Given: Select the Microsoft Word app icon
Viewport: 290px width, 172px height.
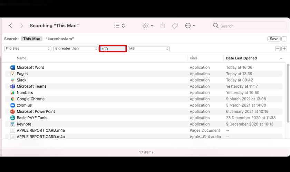Looking at the screenshot, I should point(13,67).
